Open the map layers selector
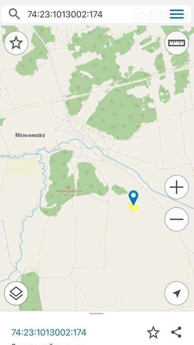The width and height of the screenshot is (194, 345). [16, 293]
